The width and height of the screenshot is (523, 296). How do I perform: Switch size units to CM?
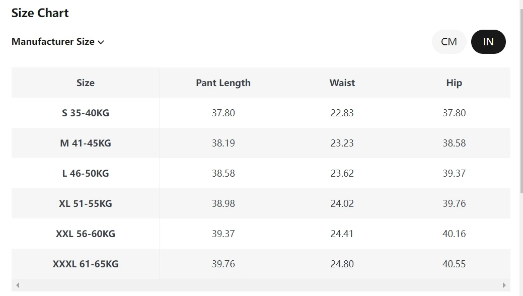(x=449, y=42)
